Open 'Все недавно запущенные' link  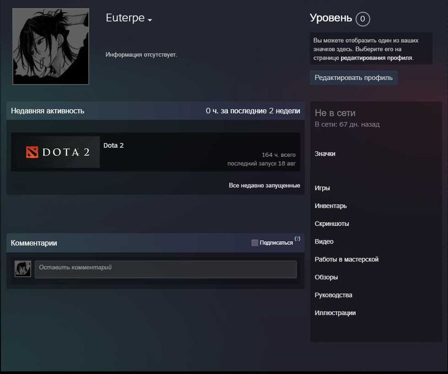[x=264, y=186]
